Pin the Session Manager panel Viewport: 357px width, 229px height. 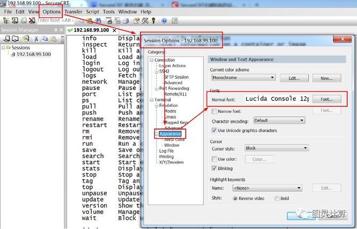coord(55,30)
